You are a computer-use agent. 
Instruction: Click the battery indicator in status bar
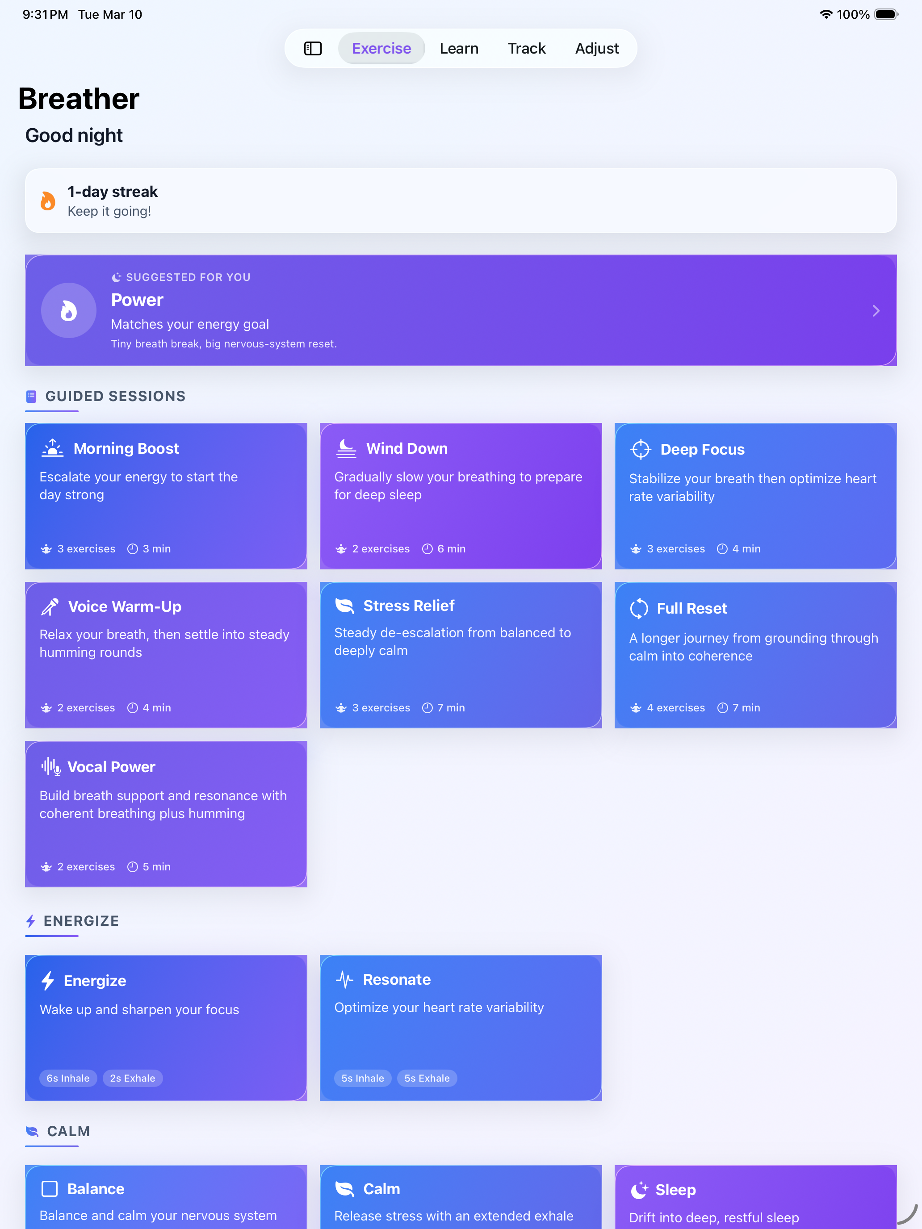point(886,14)
